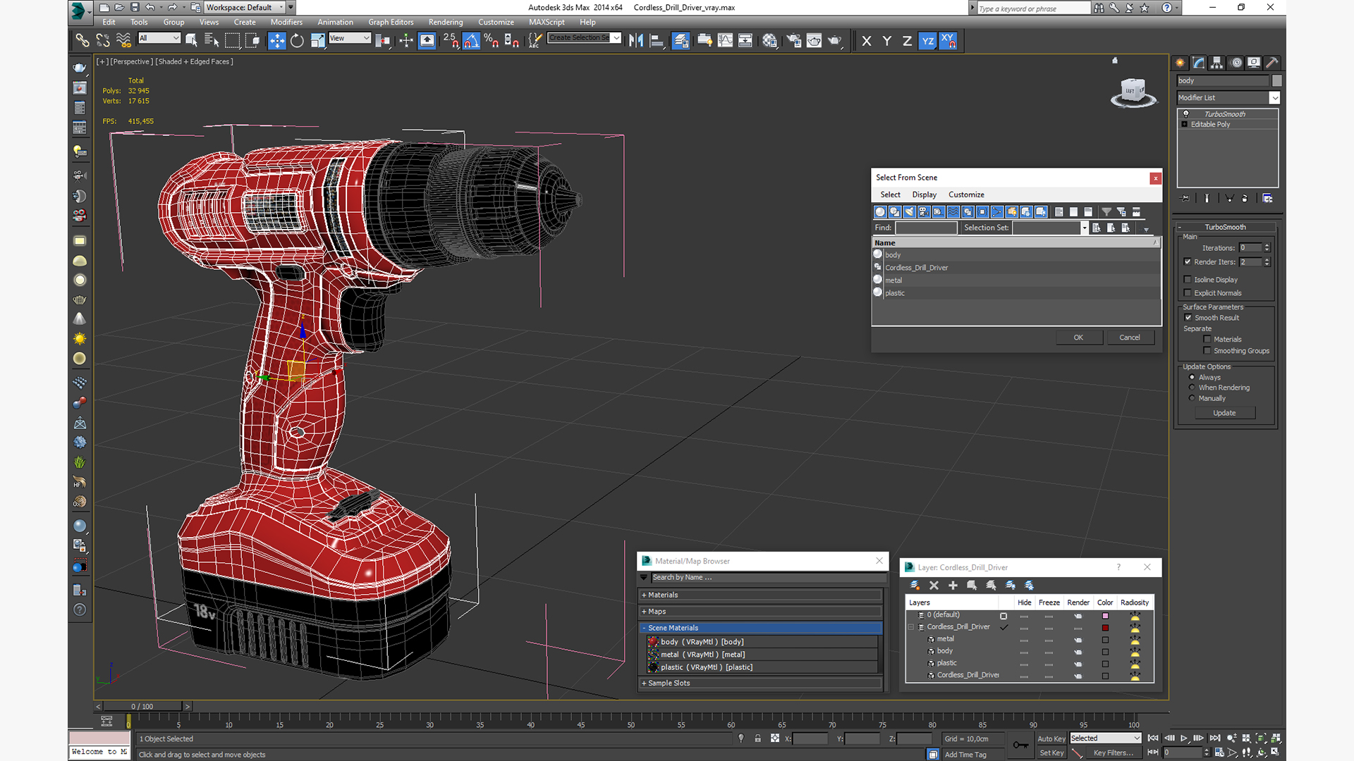The height and width of the screenshot is (761, 1354).
Task: Click the Update button
Action: tap(1224, 413)
